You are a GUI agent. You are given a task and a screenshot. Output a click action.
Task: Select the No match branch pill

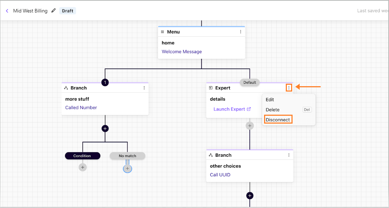click(x=127, y=156)
